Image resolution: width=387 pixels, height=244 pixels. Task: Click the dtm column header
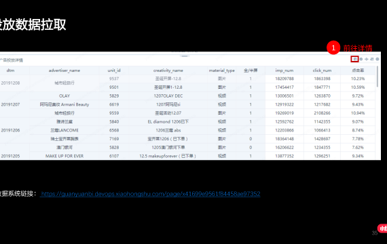pyautogui.click(x=10, y=70)
